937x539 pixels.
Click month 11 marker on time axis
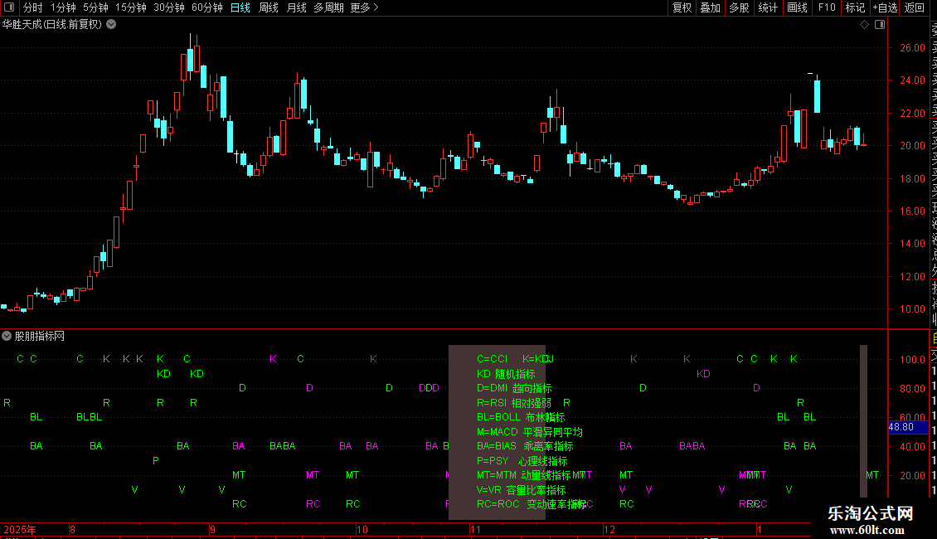tap(475, 529)
